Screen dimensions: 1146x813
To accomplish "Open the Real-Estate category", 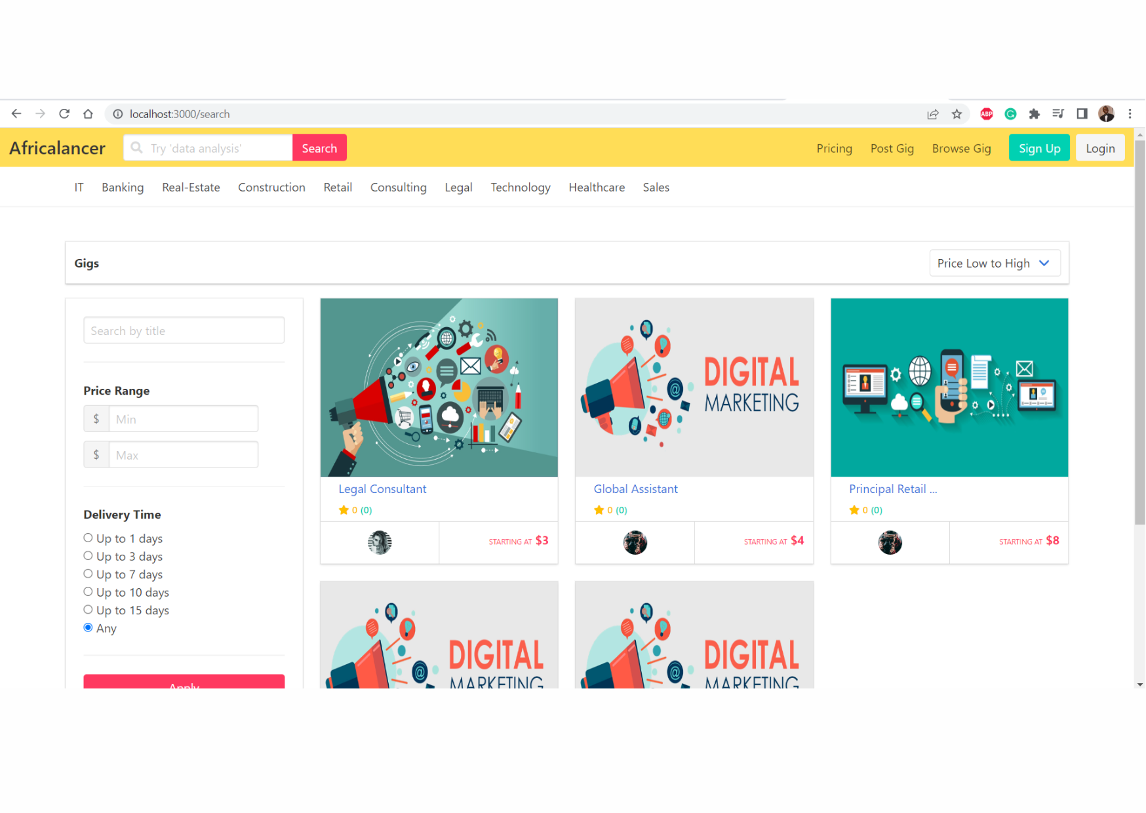I will [191, 188].
